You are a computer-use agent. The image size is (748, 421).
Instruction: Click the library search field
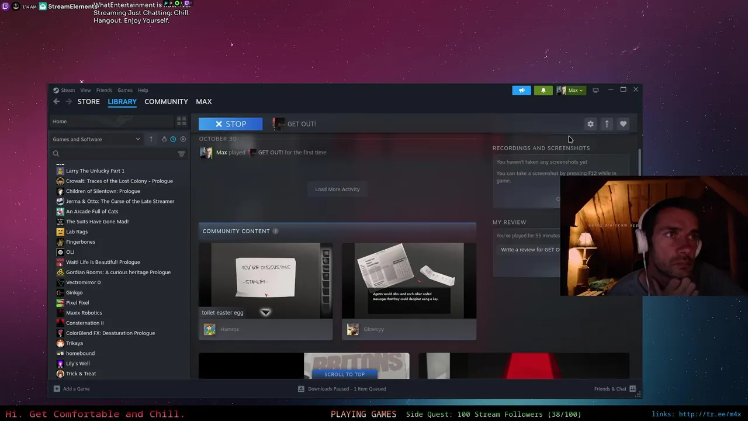coord(114,154)
